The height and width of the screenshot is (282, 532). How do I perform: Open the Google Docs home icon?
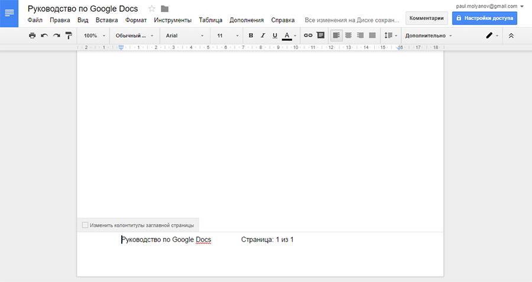[x=9, y=13]
